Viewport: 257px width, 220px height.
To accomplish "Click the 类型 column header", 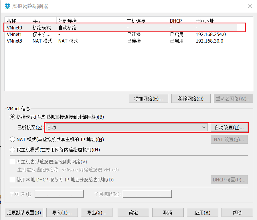I will click(44, 21).
